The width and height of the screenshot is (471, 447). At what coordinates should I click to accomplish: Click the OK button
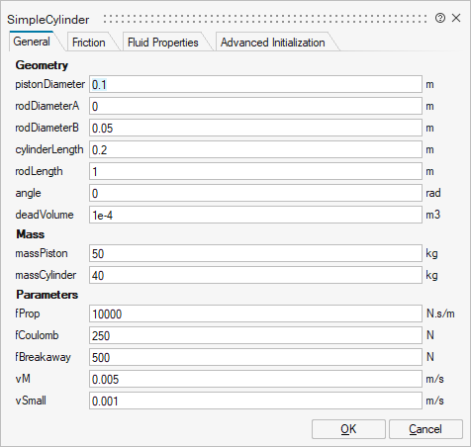pyautogui.click(x=348, y=429)
